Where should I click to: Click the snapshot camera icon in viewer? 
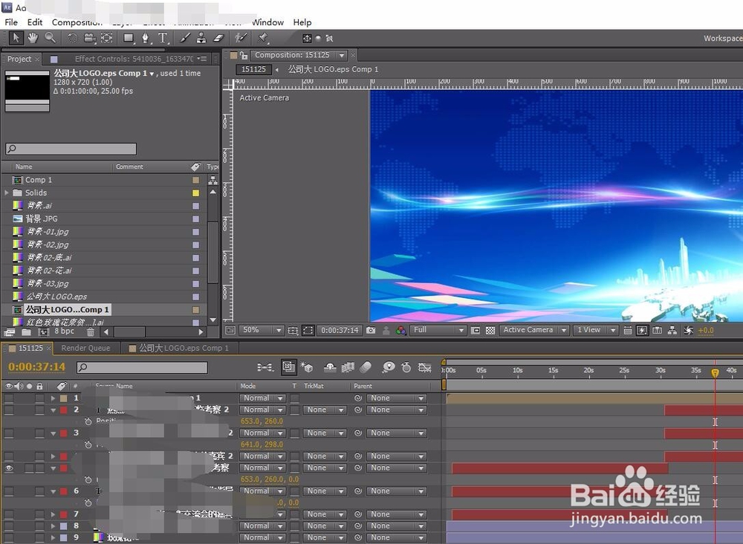pyautogui.click(x=371, y=330)
